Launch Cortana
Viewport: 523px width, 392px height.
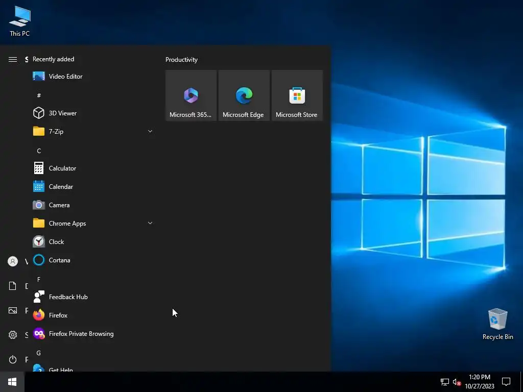93,260
